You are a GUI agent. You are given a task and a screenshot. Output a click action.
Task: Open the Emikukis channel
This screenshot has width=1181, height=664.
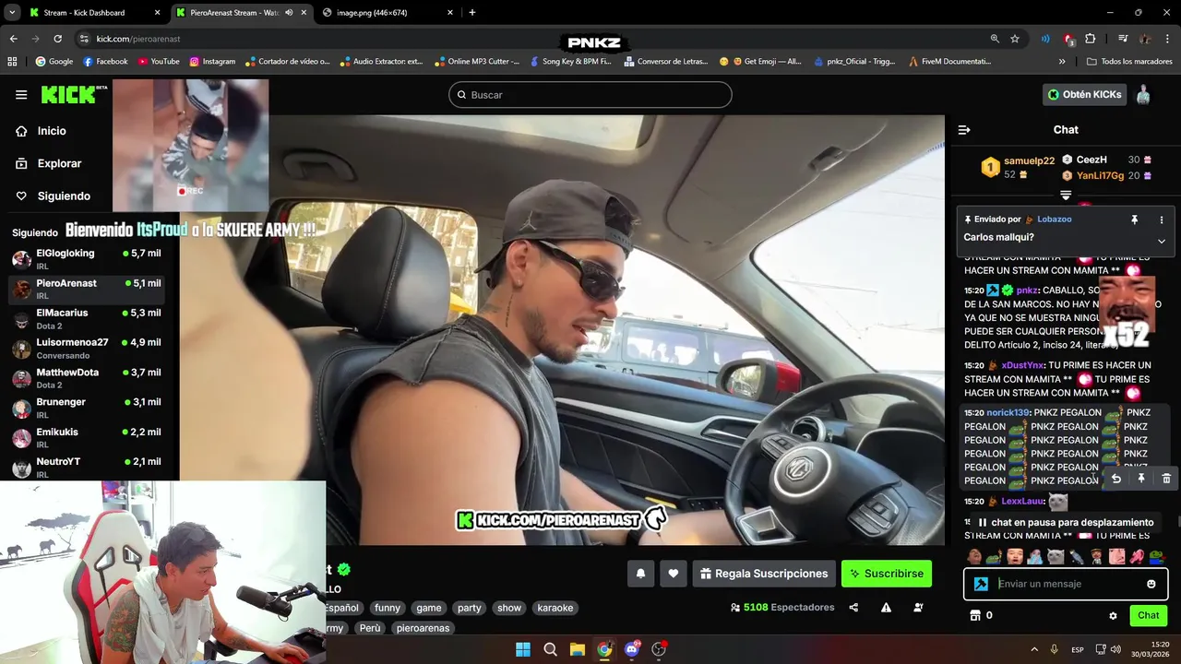87,437
